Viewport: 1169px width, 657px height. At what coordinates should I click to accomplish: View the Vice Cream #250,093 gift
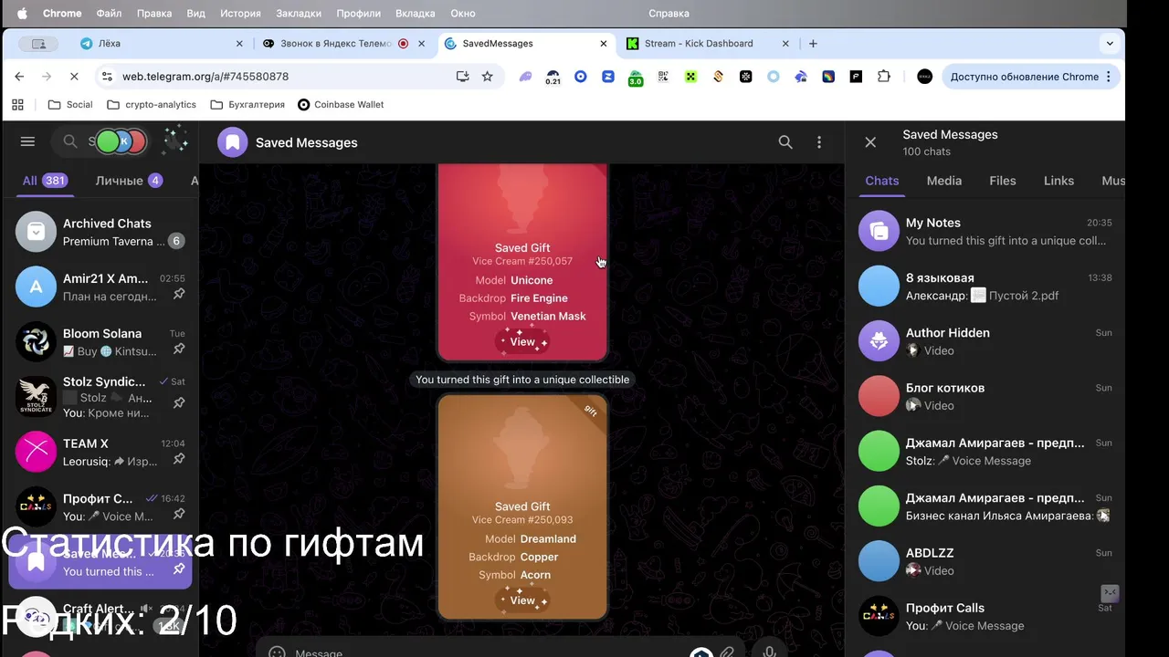coord(522,600)
